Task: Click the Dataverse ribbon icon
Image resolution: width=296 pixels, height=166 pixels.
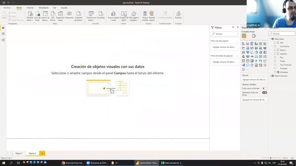Action: [69, 15]
